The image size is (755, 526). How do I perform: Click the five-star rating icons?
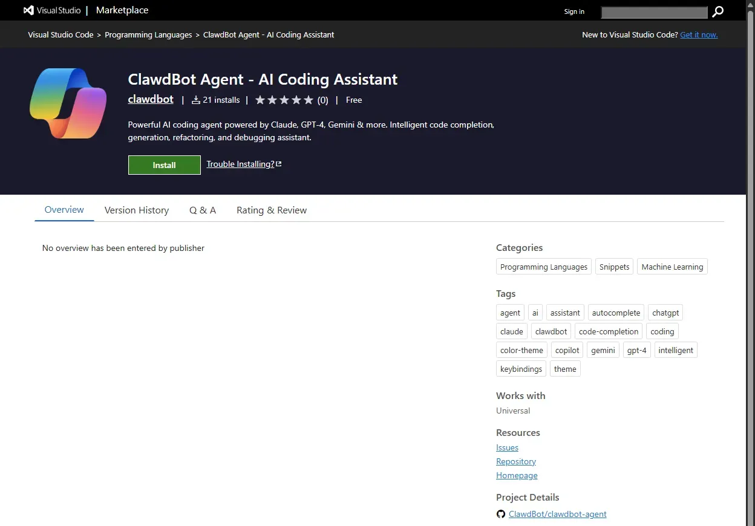point(284,100)
